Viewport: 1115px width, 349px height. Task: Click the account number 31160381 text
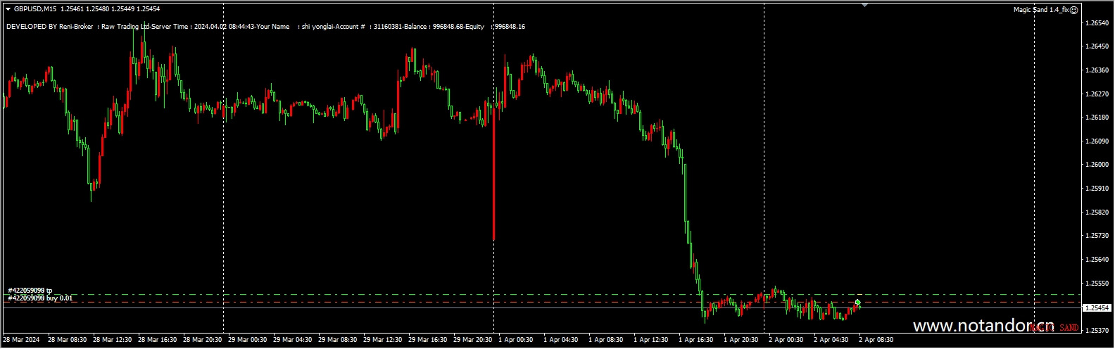click(389, 27)
